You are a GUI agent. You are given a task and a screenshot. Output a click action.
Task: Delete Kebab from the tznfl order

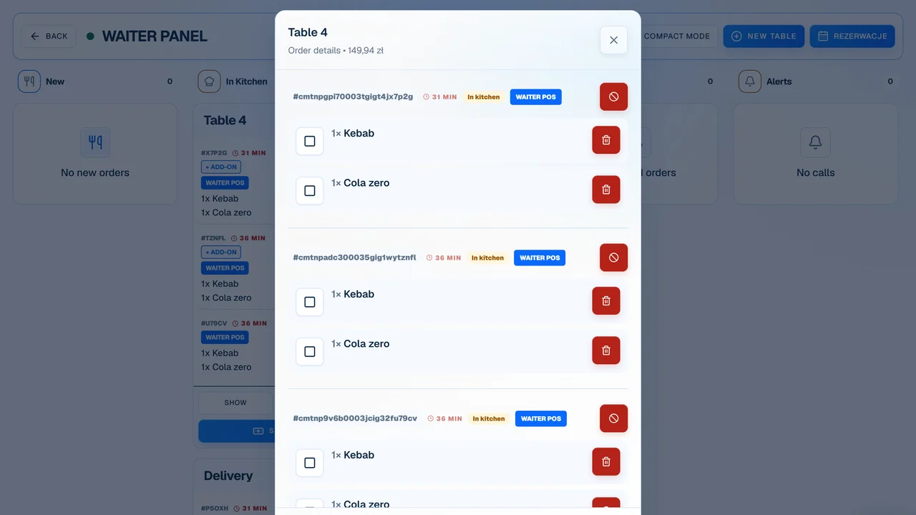[606, 301]
